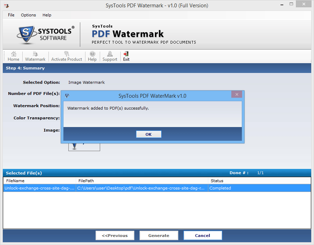Click the Status column header
This screenshot has width=314, height=245.
[260, 181]
